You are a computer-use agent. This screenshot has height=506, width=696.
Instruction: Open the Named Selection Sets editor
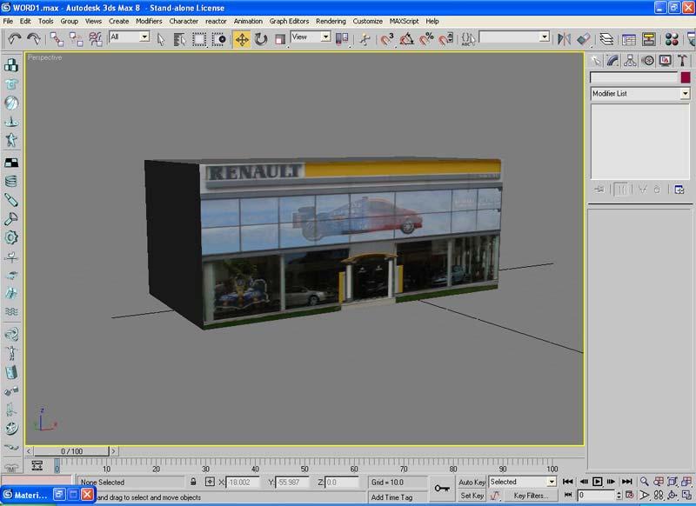click(x=468, y=39)
